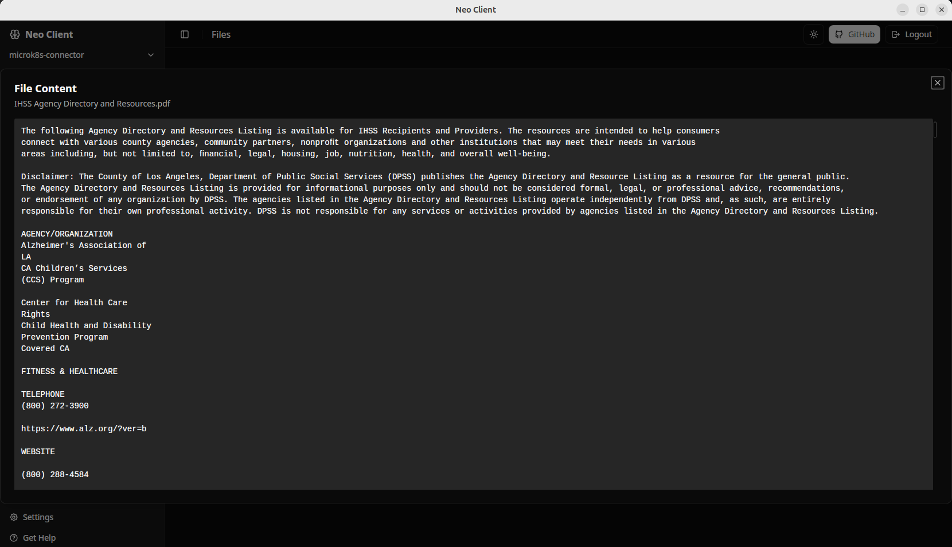The image size is (952, 547).
Task: Switch to the Files tab
Action: click(221, 34)
